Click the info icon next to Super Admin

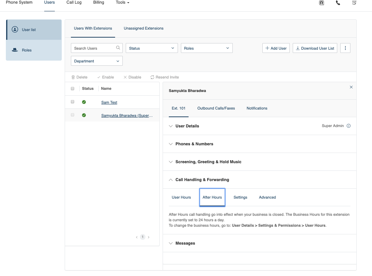coord(348,126)
